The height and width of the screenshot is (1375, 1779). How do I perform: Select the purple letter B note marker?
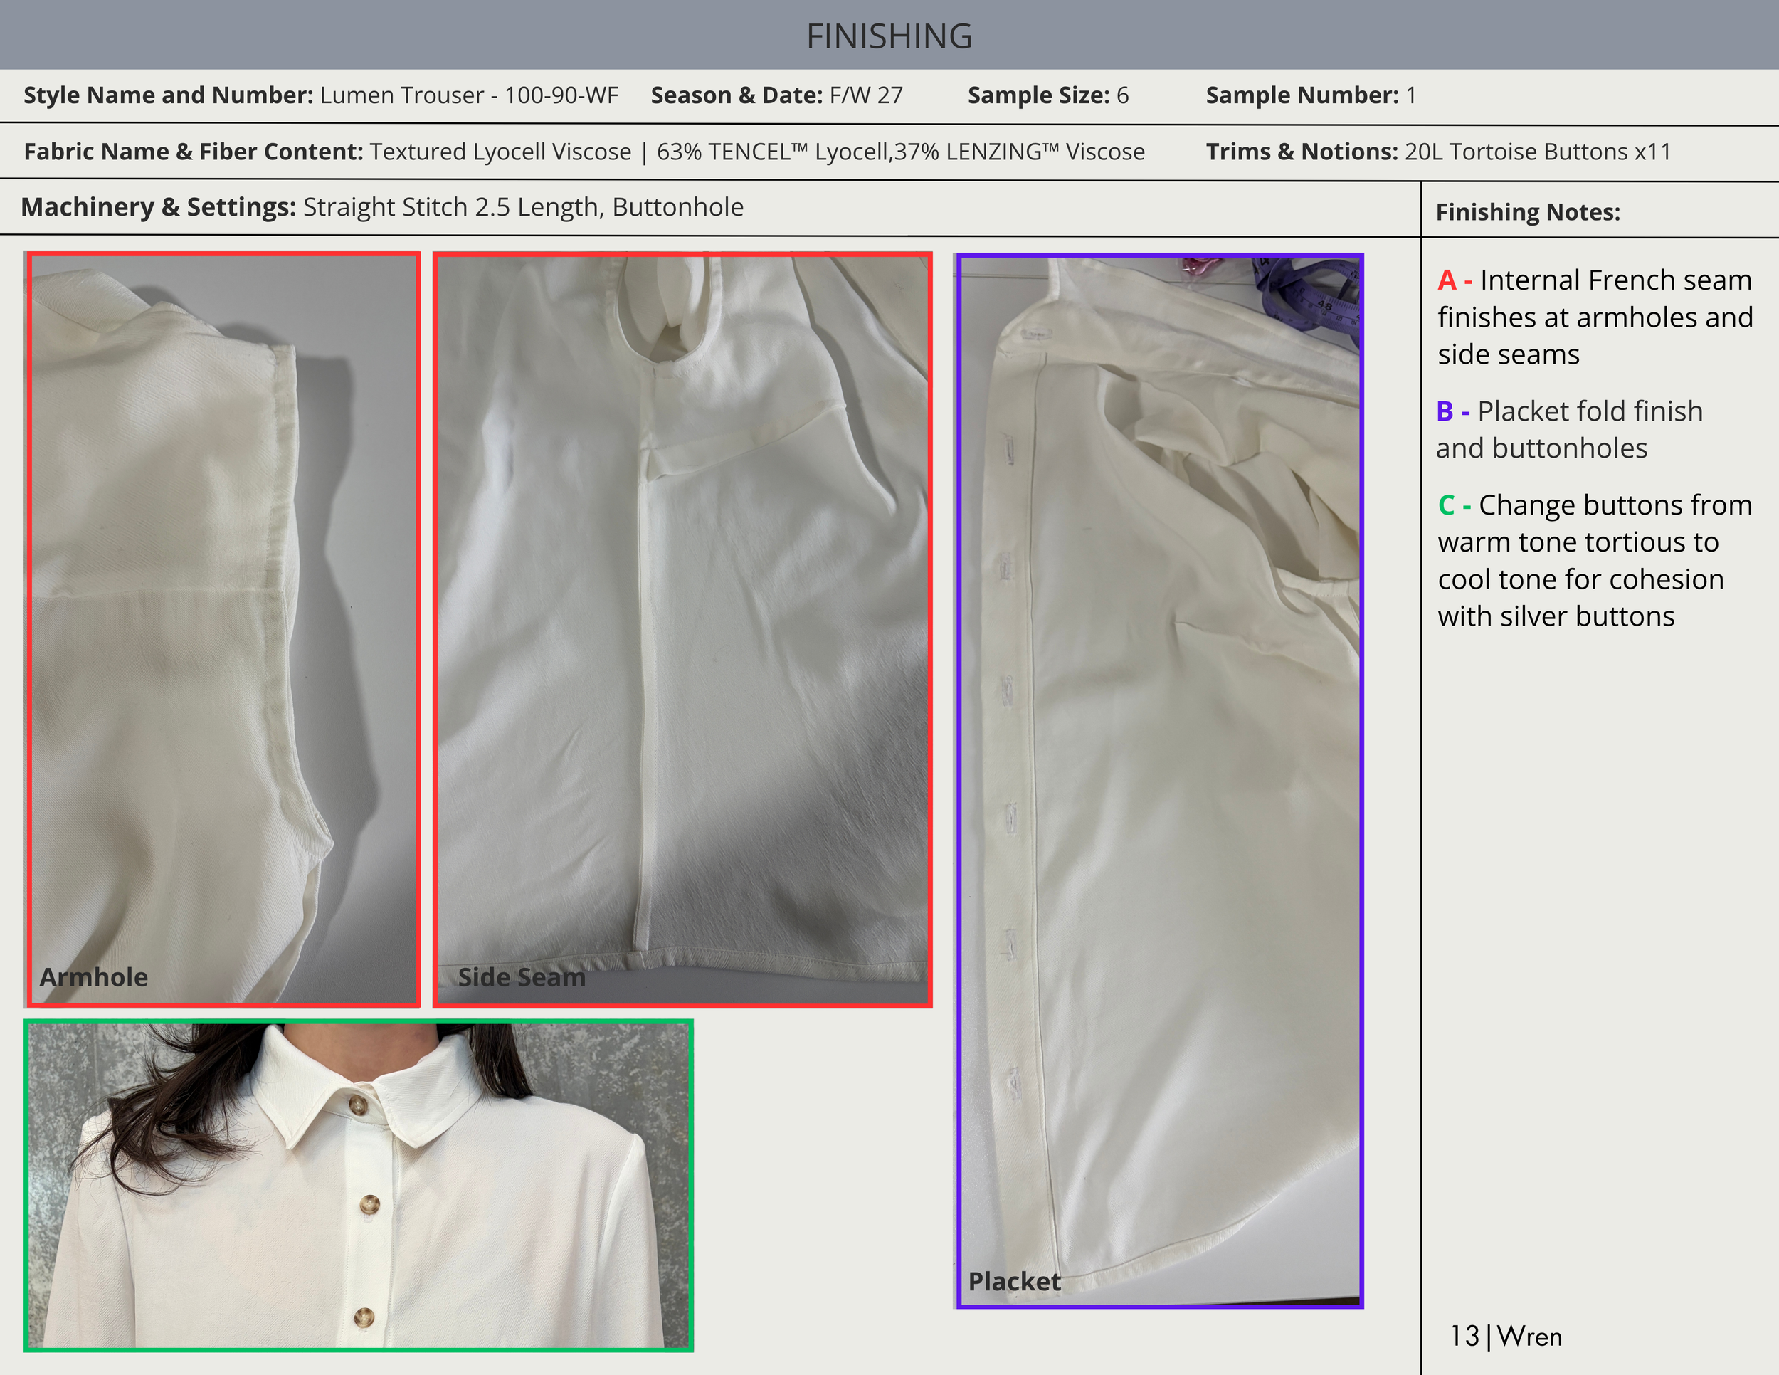click(1445, 411)
